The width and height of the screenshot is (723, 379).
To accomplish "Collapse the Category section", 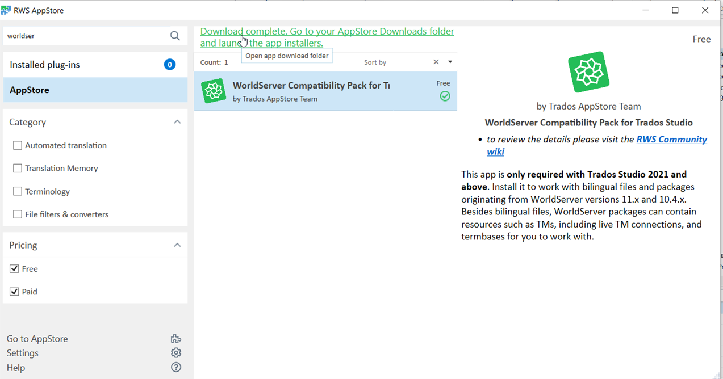I will pyautogui.click(x=177, y=121).
